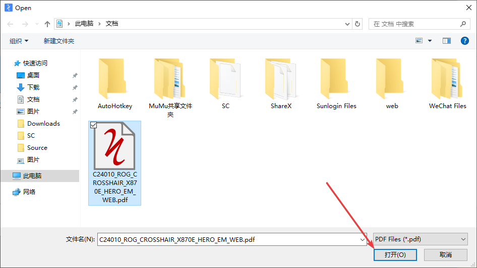
Task: Expand the file name history dropdown
Action: 363,239
